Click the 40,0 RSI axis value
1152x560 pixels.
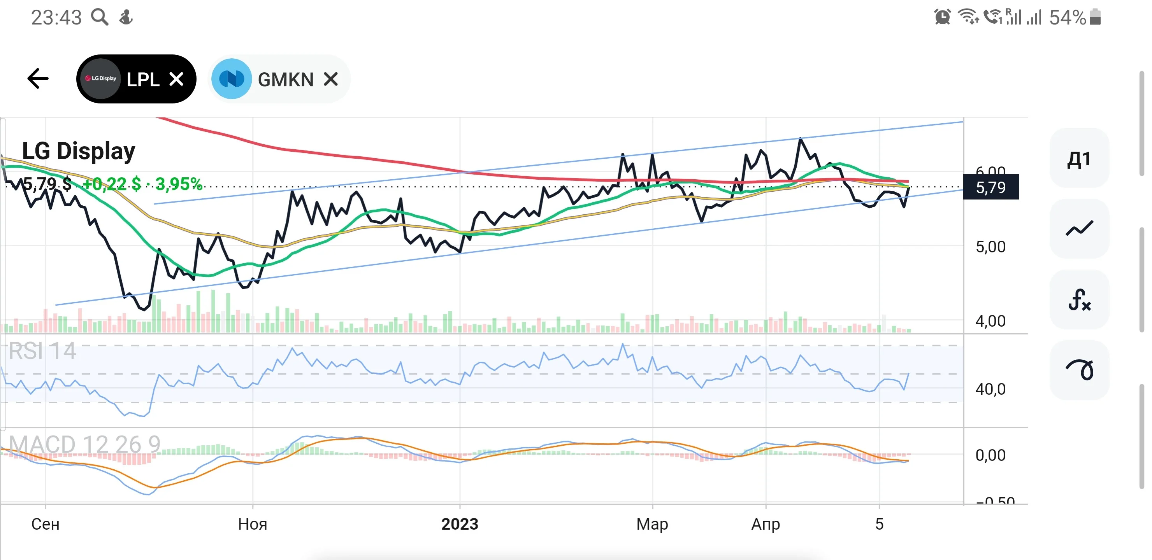click(990, 389)
